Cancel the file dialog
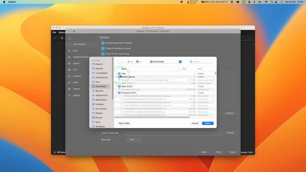Screen dimensions: 306x172 (x=195, y=123)
